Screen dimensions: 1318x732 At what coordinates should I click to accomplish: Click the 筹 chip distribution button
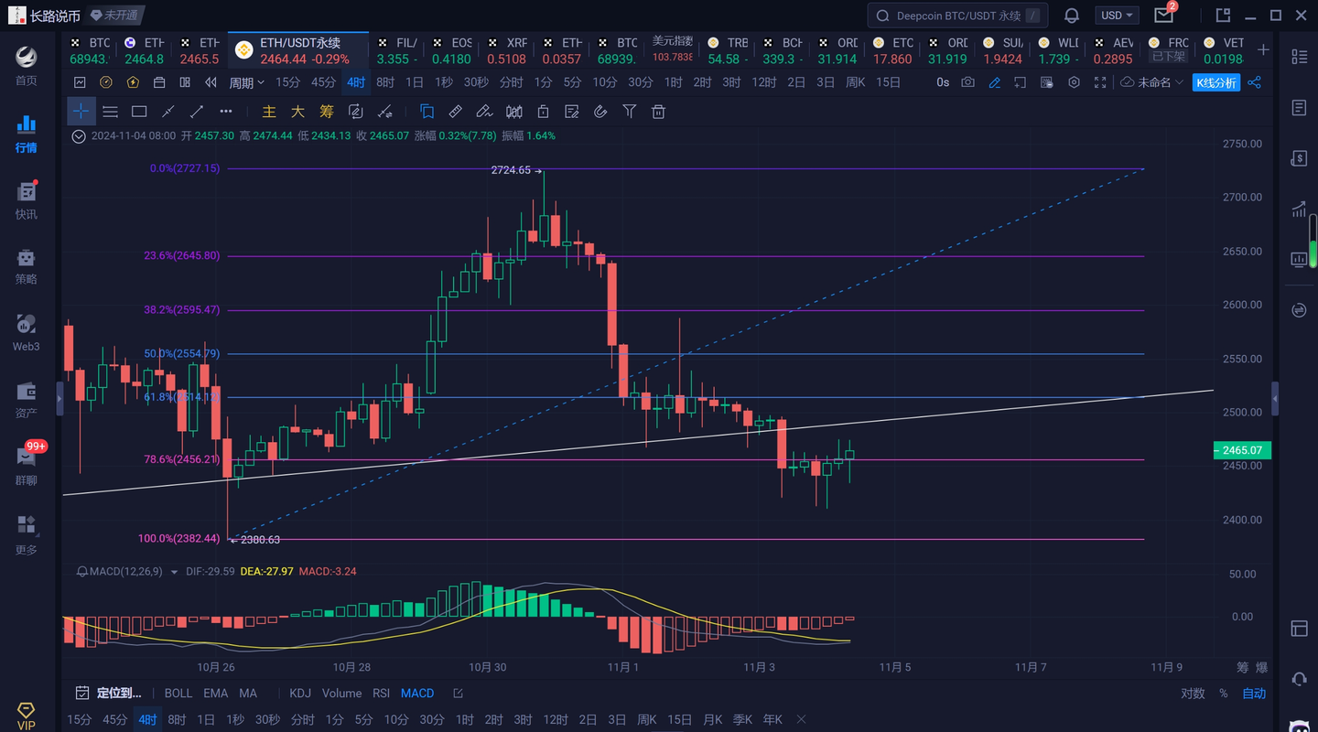[x=327, y=112]
